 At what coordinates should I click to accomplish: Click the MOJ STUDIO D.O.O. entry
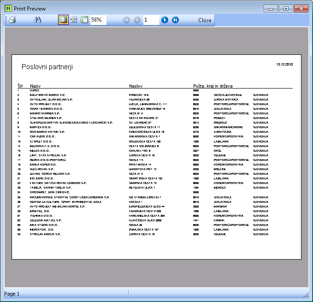tap(44, 225)
